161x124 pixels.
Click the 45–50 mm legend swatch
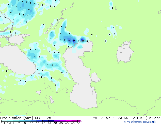pos(75,121)
